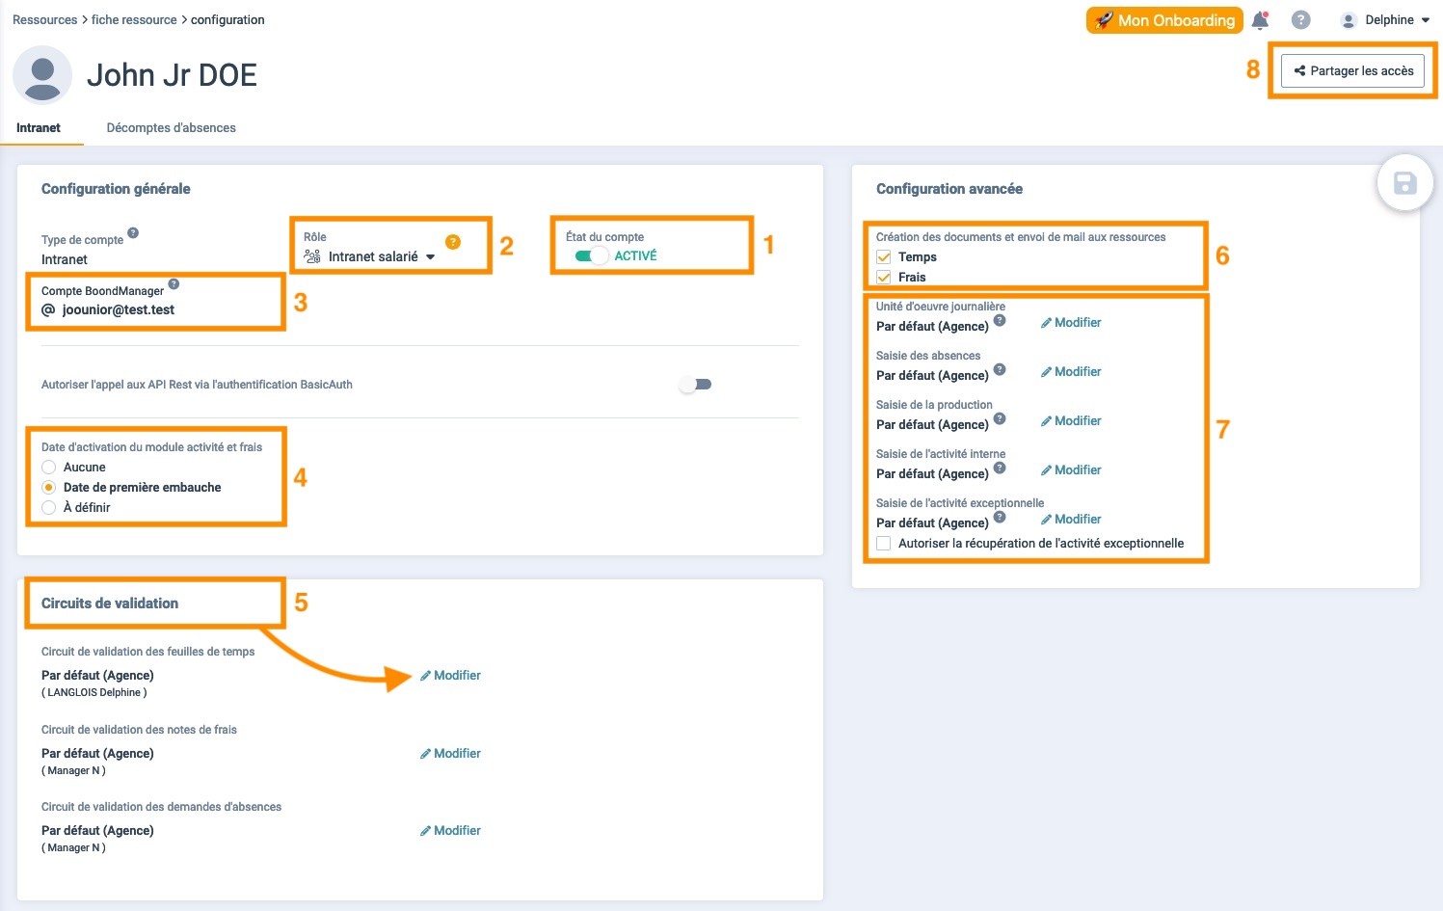Uncheck the Temps checkbox
Viewport: 1443px width, 911px height.
click(x=883, y=257)
